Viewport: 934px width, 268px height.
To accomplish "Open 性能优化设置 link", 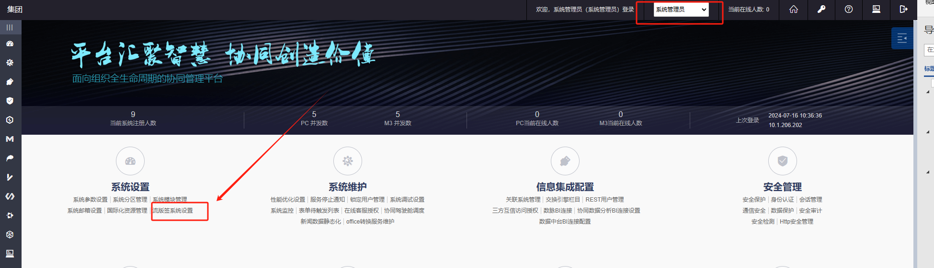I will [x=287, y=200].
